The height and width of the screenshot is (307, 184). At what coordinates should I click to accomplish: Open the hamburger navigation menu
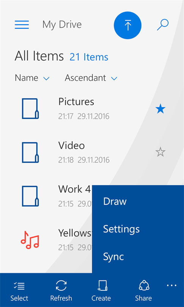tap(22, 25)
